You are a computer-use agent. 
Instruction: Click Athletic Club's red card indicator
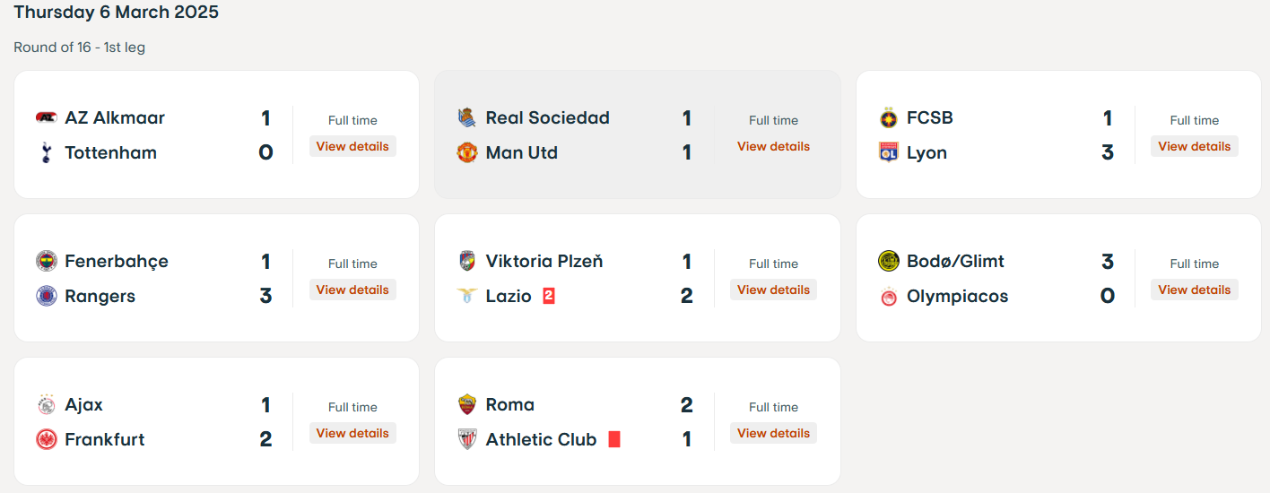pyautogui.click(x=614, y=439)
